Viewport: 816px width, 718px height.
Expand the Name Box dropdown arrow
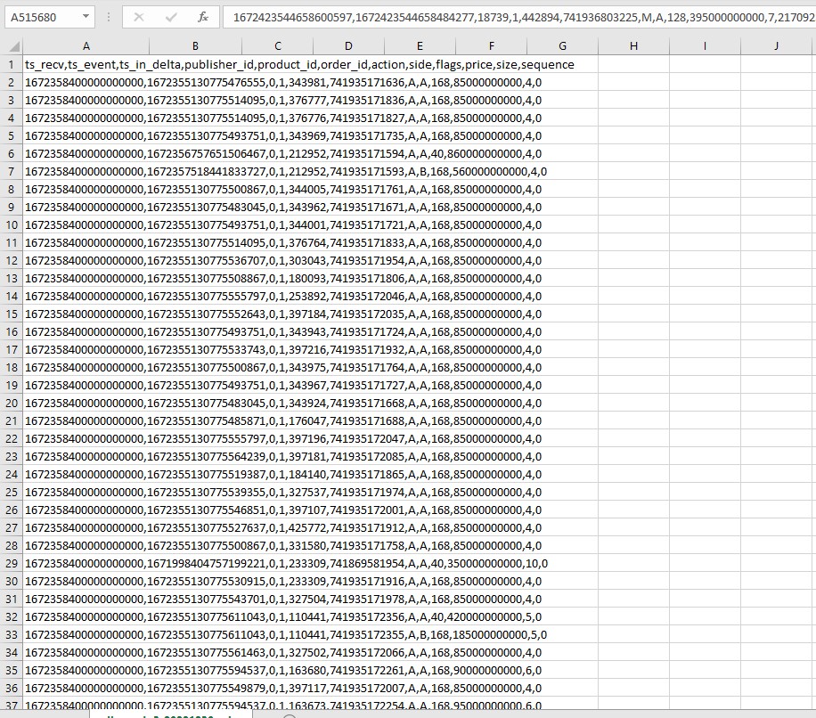click(x=86, y=17)
